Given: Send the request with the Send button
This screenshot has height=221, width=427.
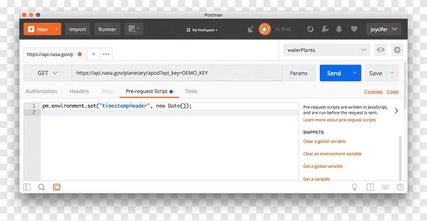Looking at the screenshot, I should (334, 73).
